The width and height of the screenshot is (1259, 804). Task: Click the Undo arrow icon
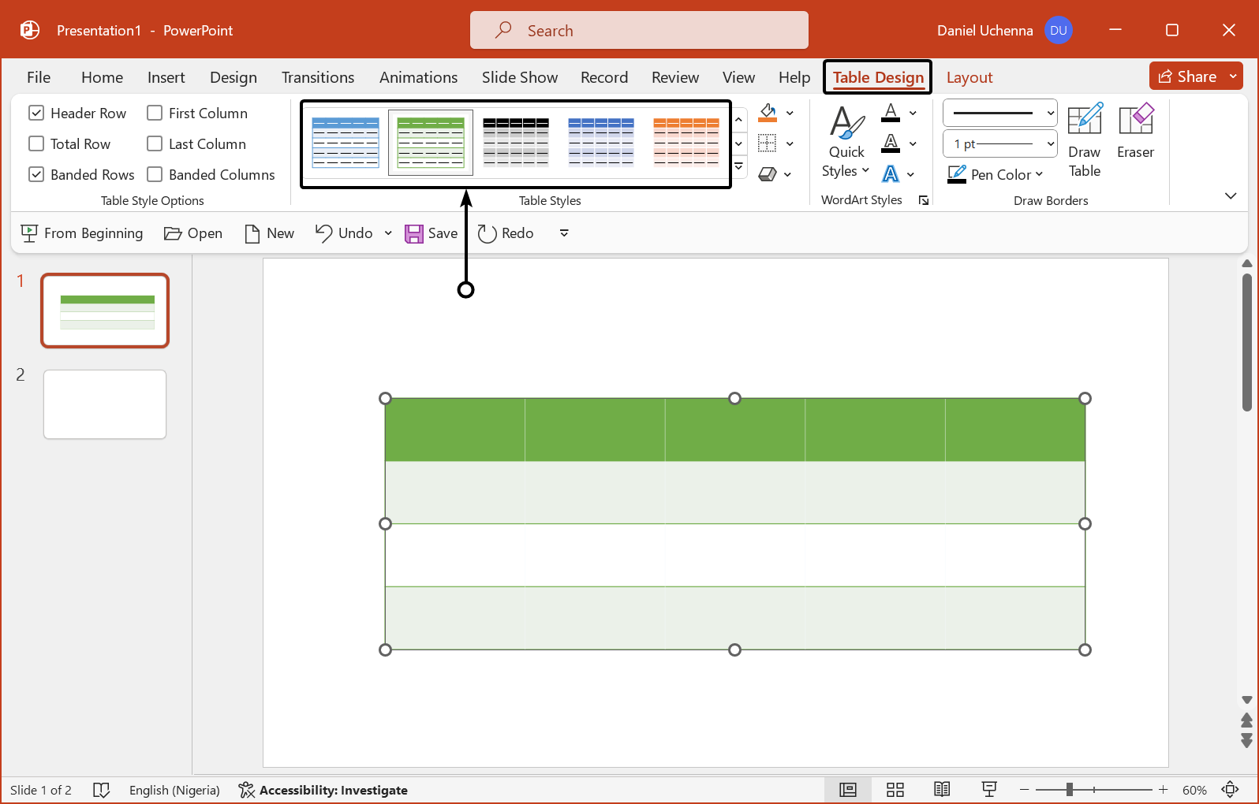pos(323,233)
